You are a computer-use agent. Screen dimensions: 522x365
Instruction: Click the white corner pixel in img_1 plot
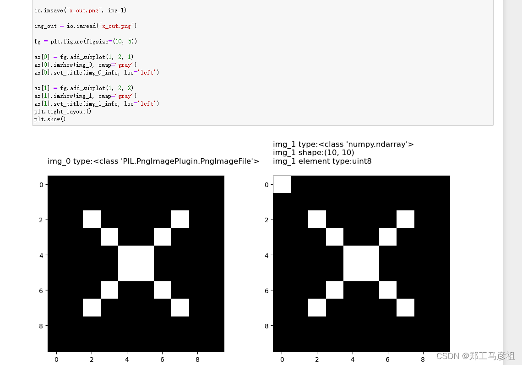tap(282, 184)
